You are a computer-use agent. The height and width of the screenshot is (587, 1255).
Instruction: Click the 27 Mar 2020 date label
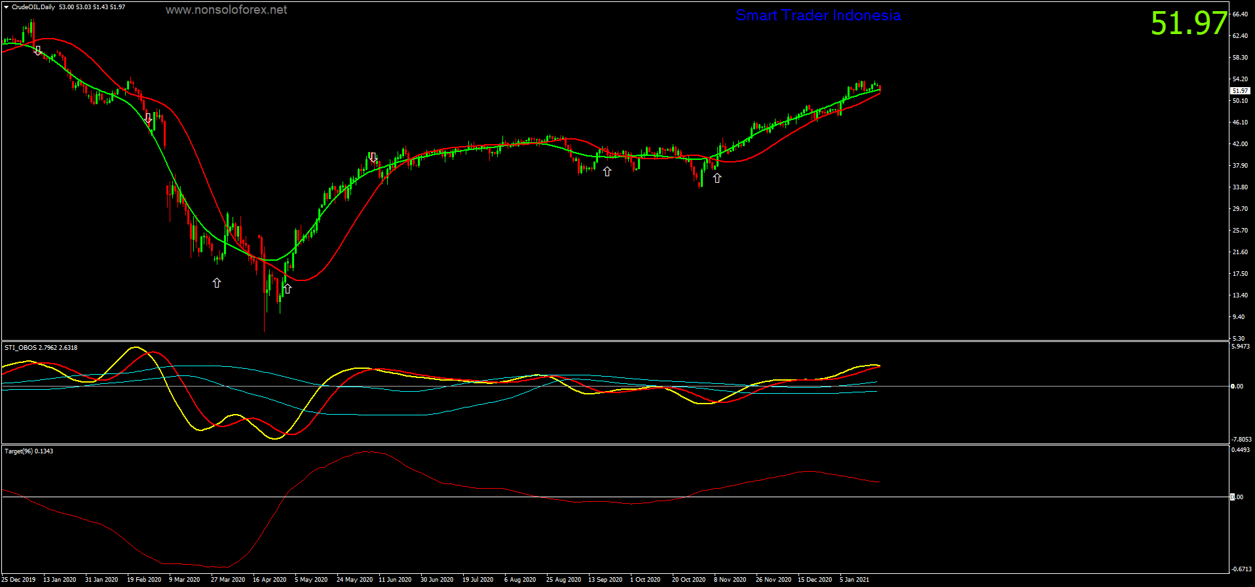(228, 580)
